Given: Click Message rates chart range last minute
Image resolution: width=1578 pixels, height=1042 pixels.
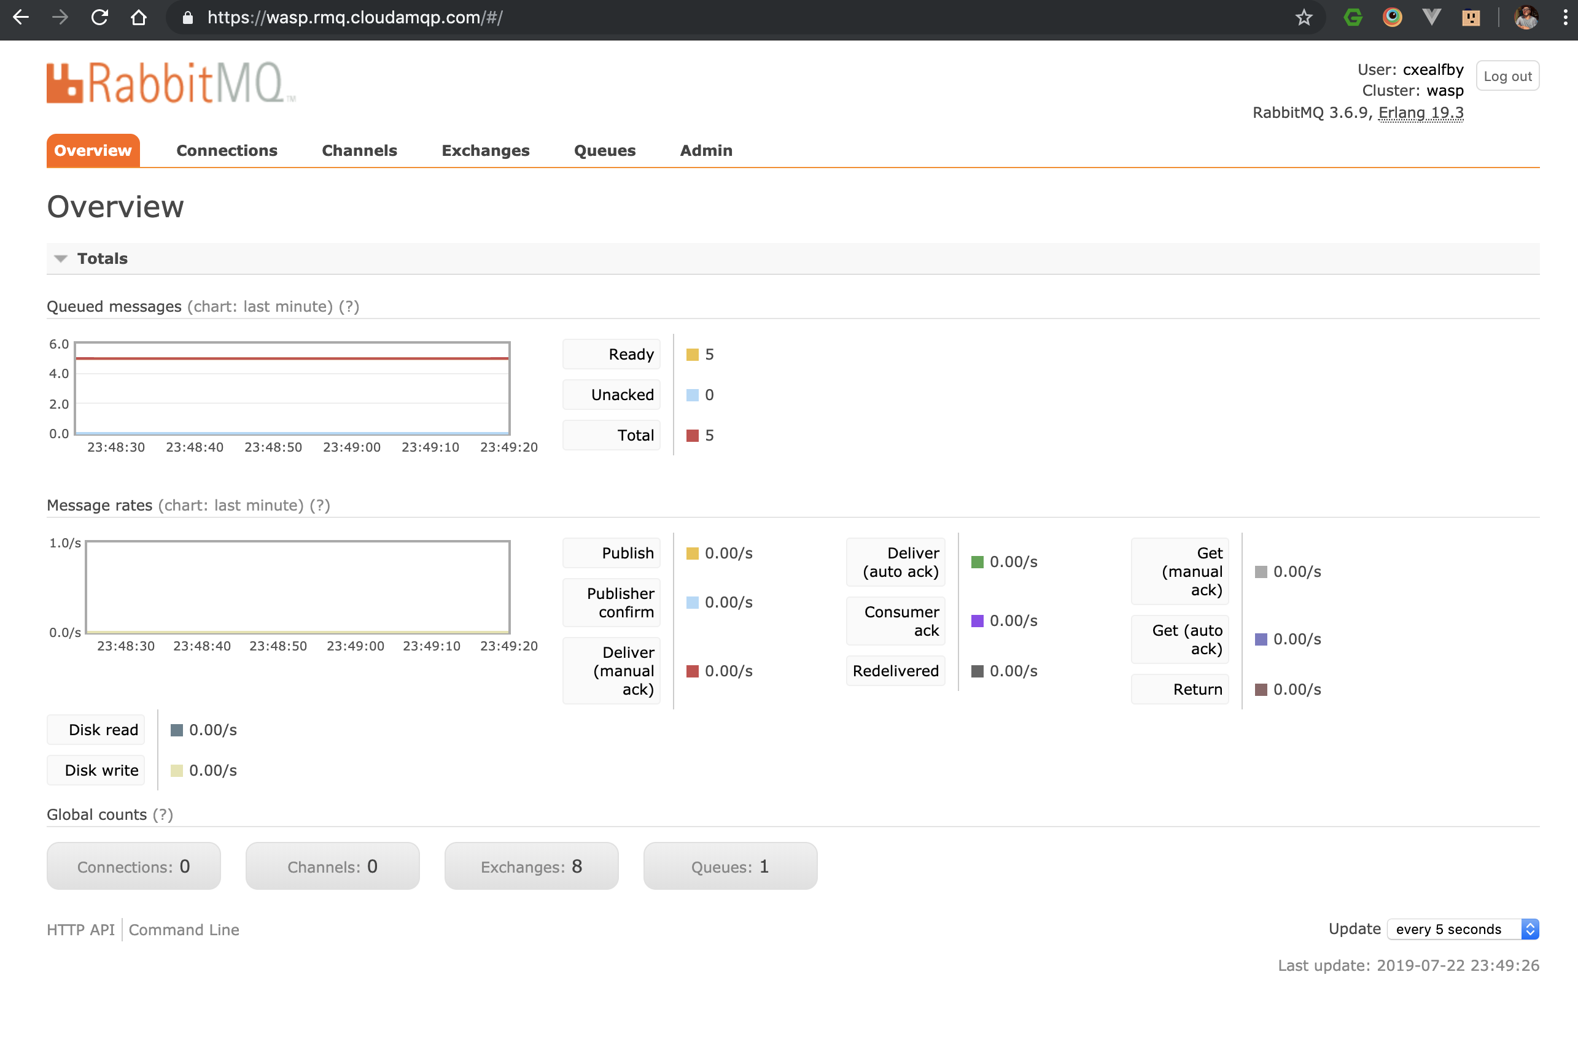Looking at the screenshot, I should click(x=231, y=505).
